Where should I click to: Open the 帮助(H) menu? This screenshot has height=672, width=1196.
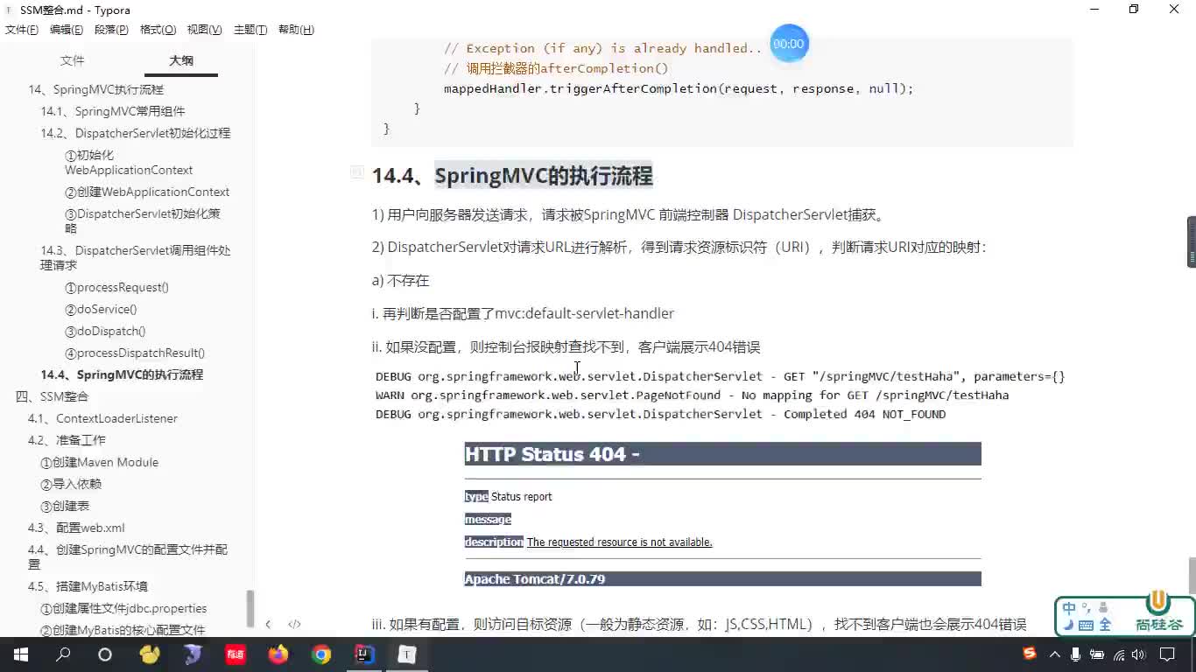296,30
